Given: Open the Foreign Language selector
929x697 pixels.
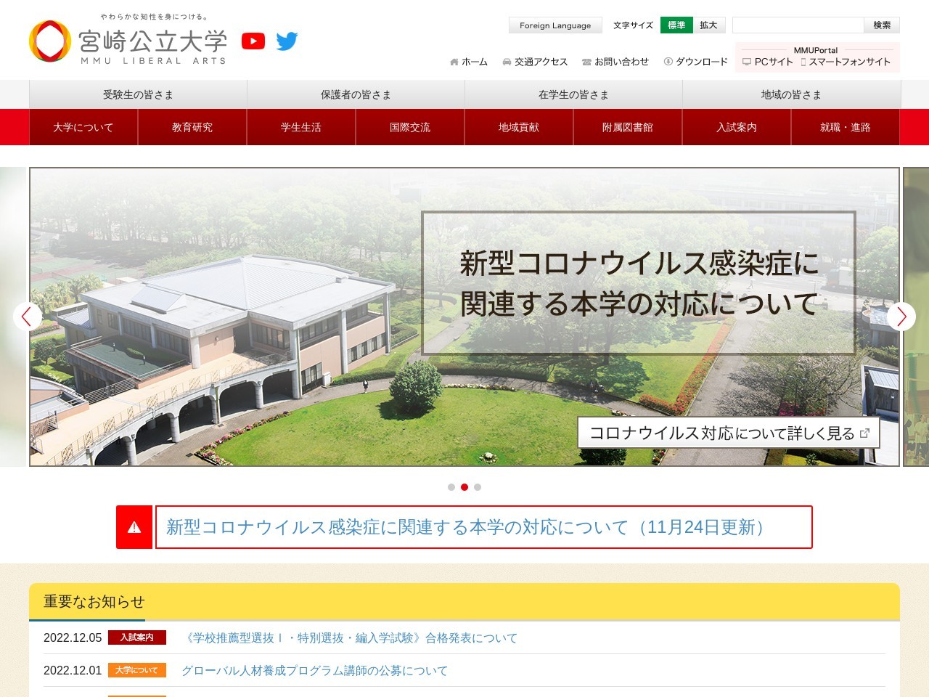Looking at the screenshot, I should 555,25.
